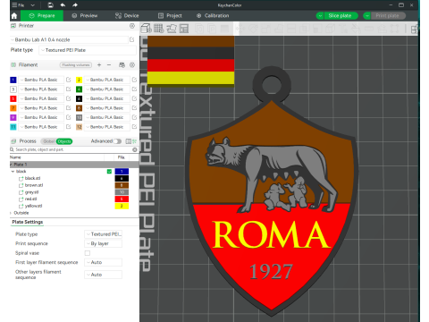Click the purple filament 9 color swatch
The height and width of the screenshot is (322, 429).
(13, 117)
